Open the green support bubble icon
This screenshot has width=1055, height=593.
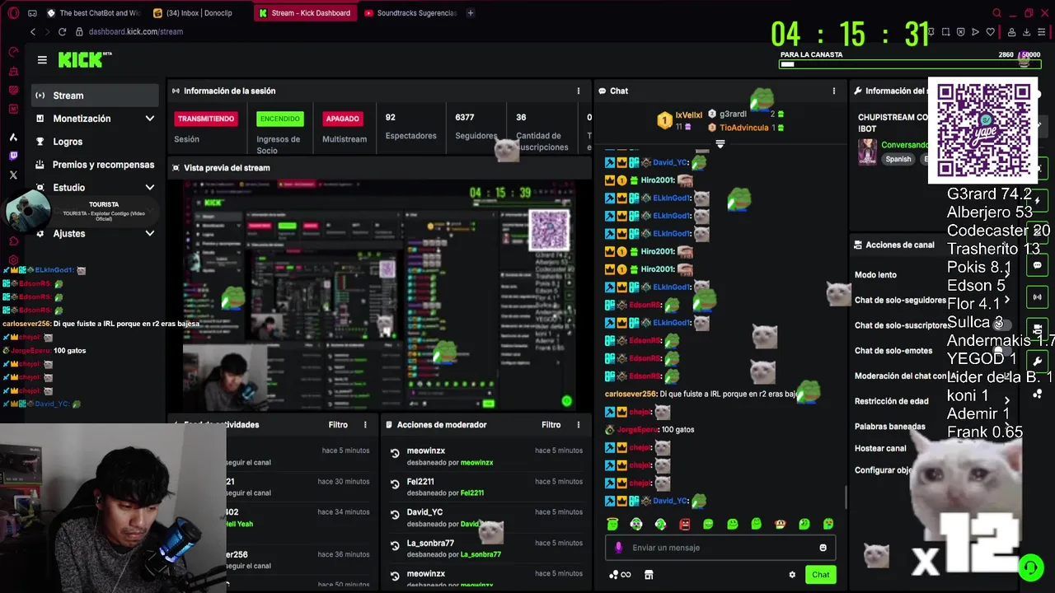coord(1030,567)
